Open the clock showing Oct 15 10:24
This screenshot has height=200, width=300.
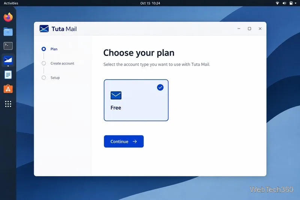(x=150, y=3)
